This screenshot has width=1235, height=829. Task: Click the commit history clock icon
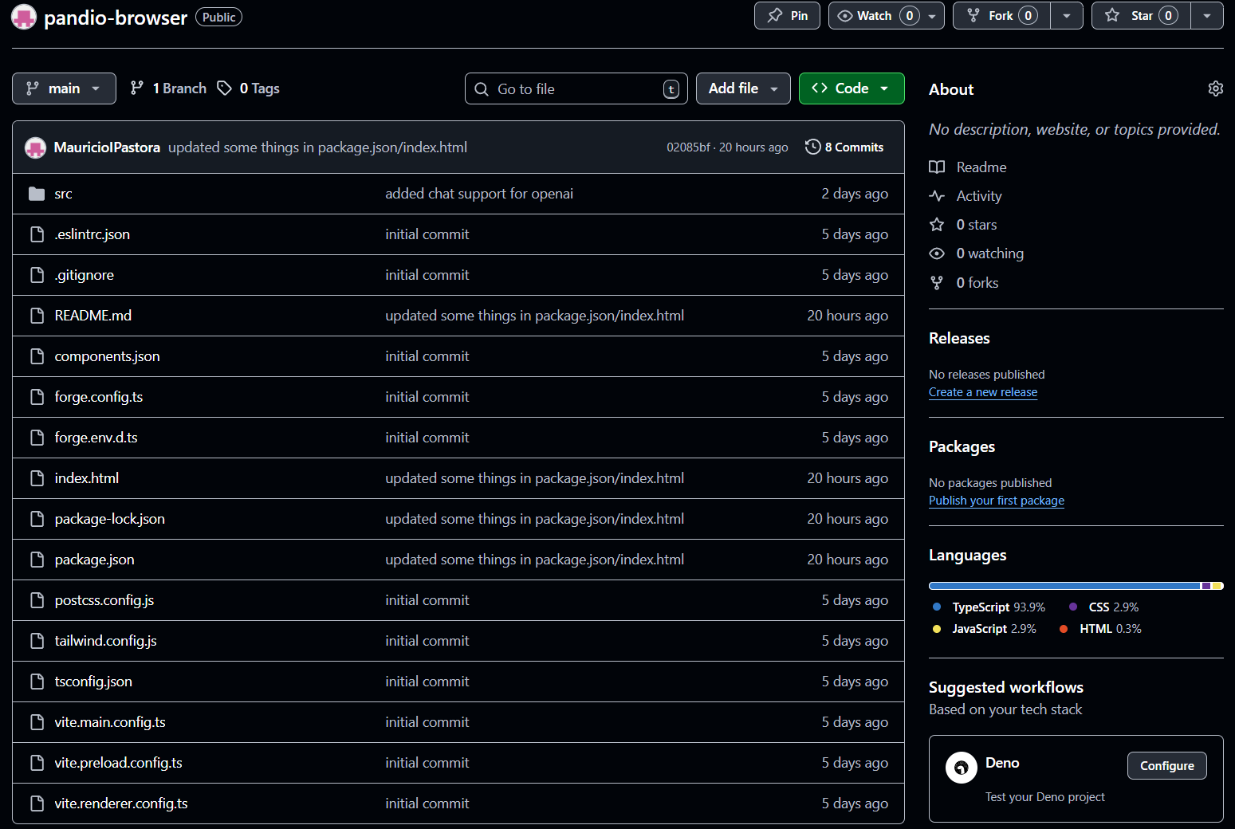pos(812,147)
